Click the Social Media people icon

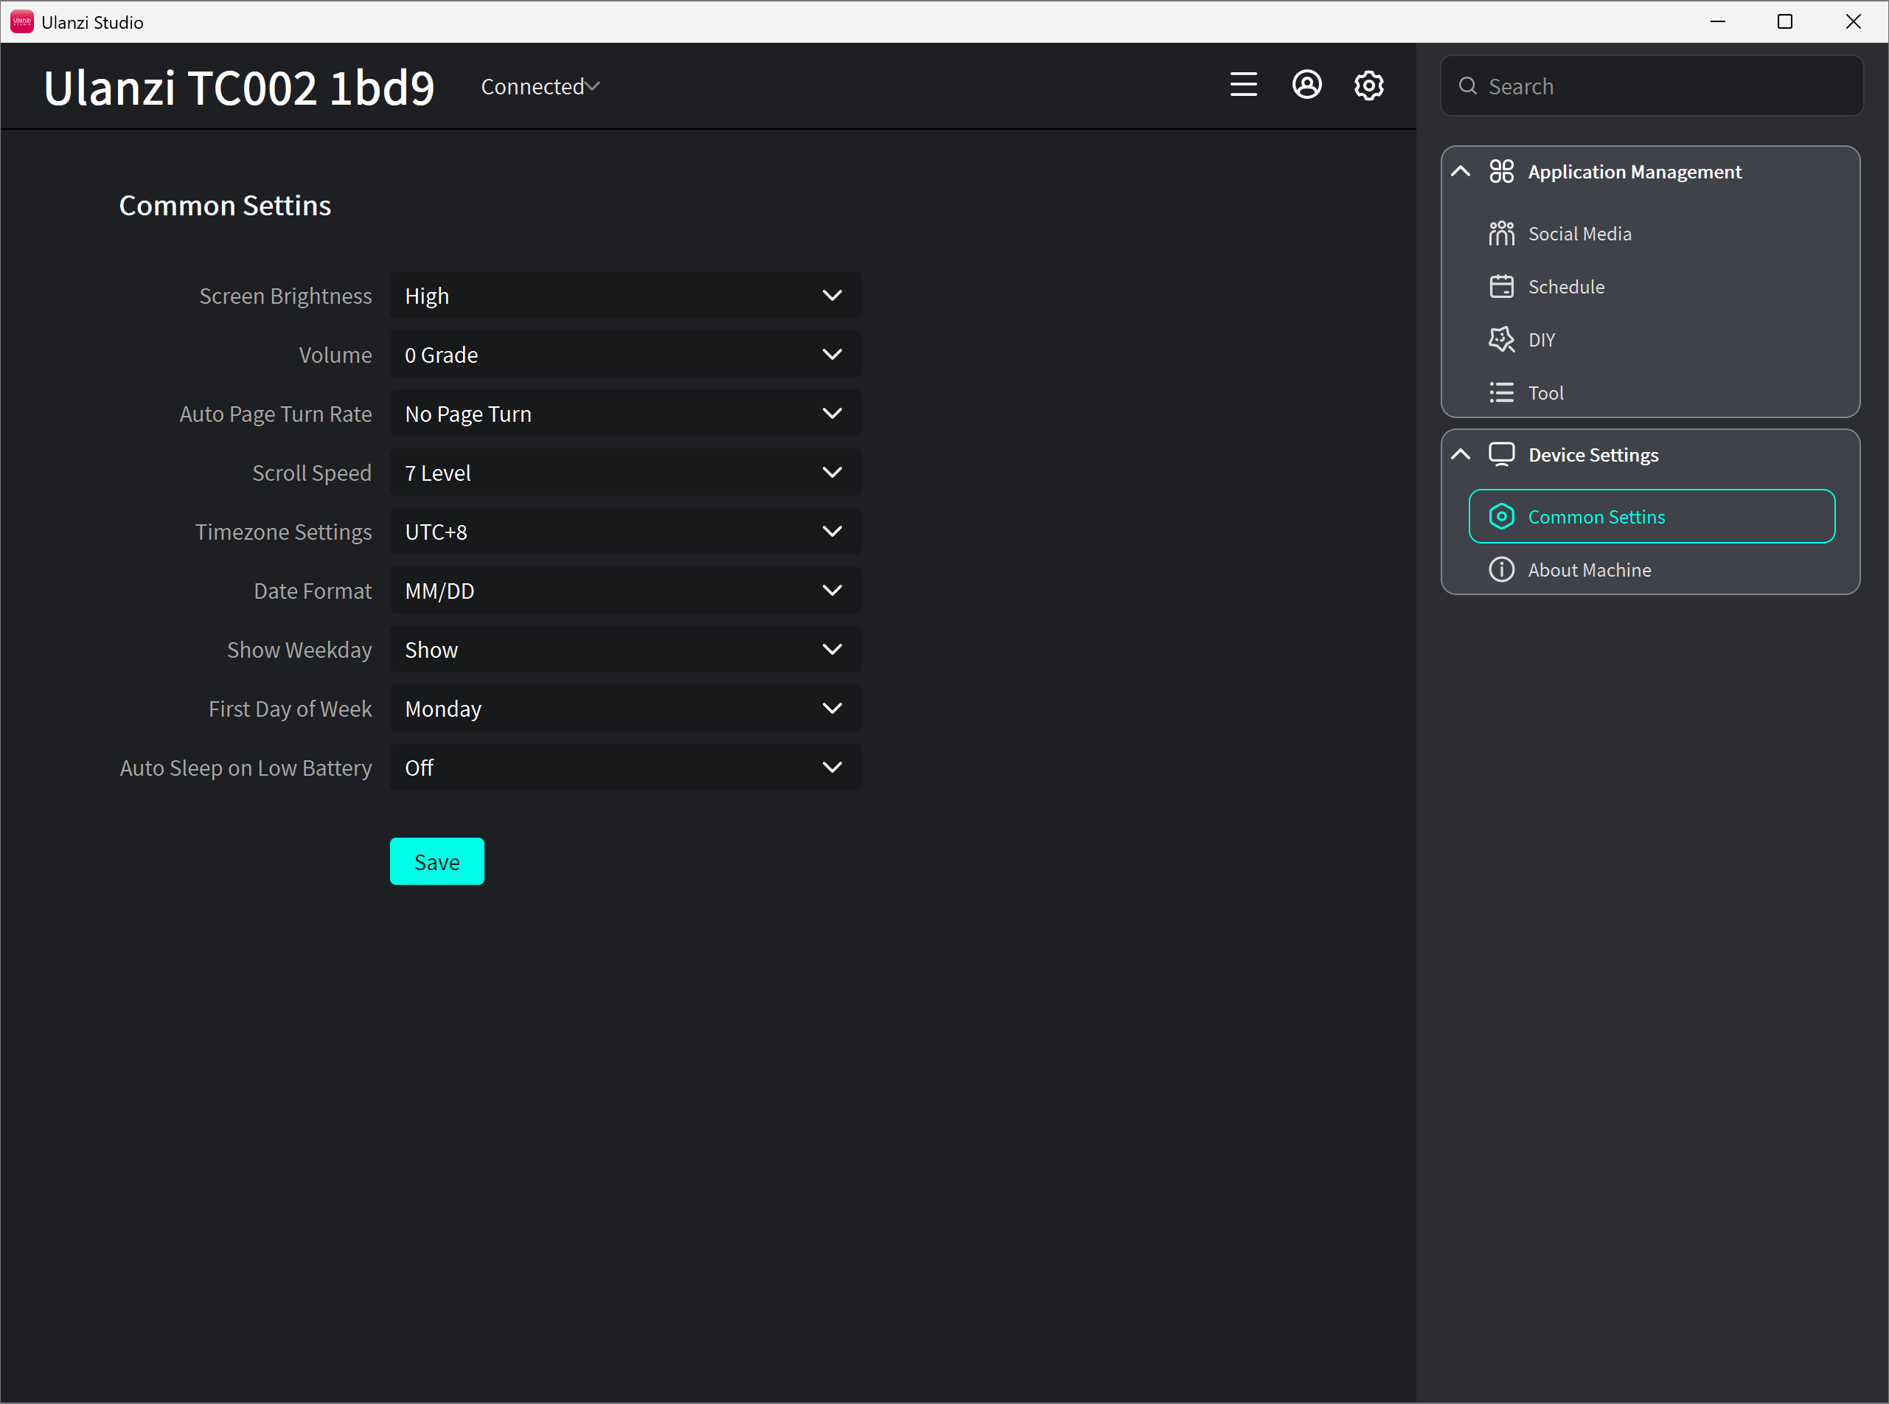point(1501,234)
